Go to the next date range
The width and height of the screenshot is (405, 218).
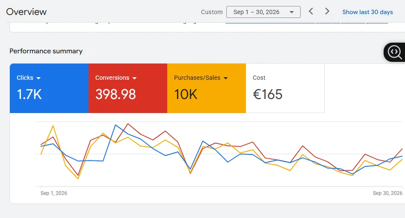pyautogui.click(x=327, y=12)
